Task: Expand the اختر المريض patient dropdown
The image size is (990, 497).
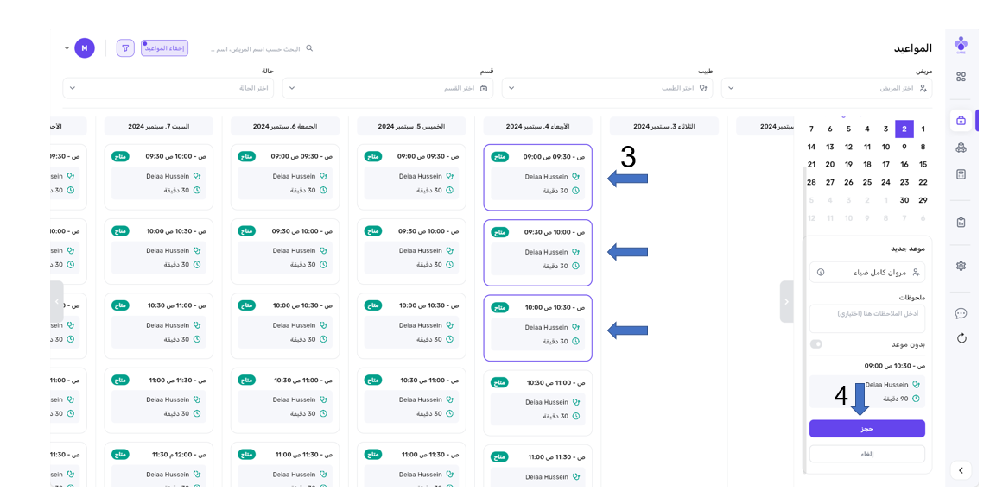Action: [826, 88]
